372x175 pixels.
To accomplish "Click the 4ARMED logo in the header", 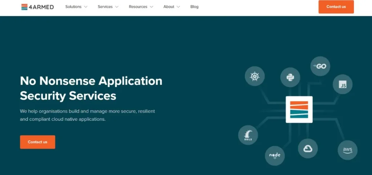I will click(37, 7).
